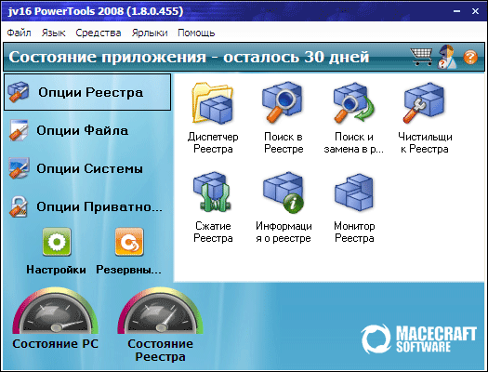Open the Язык menu
The width and height of the screenshot is (488, 372).
pos(54,33)
